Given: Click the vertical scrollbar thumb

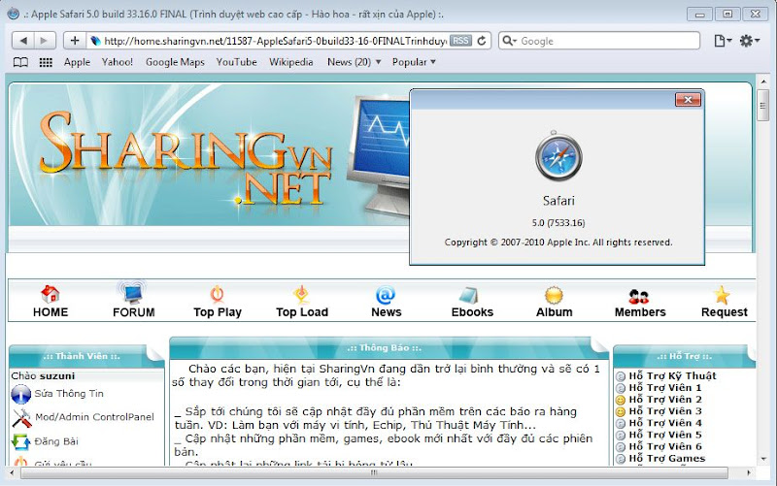Looking at the screenshot, I should (x=763, y=105).
